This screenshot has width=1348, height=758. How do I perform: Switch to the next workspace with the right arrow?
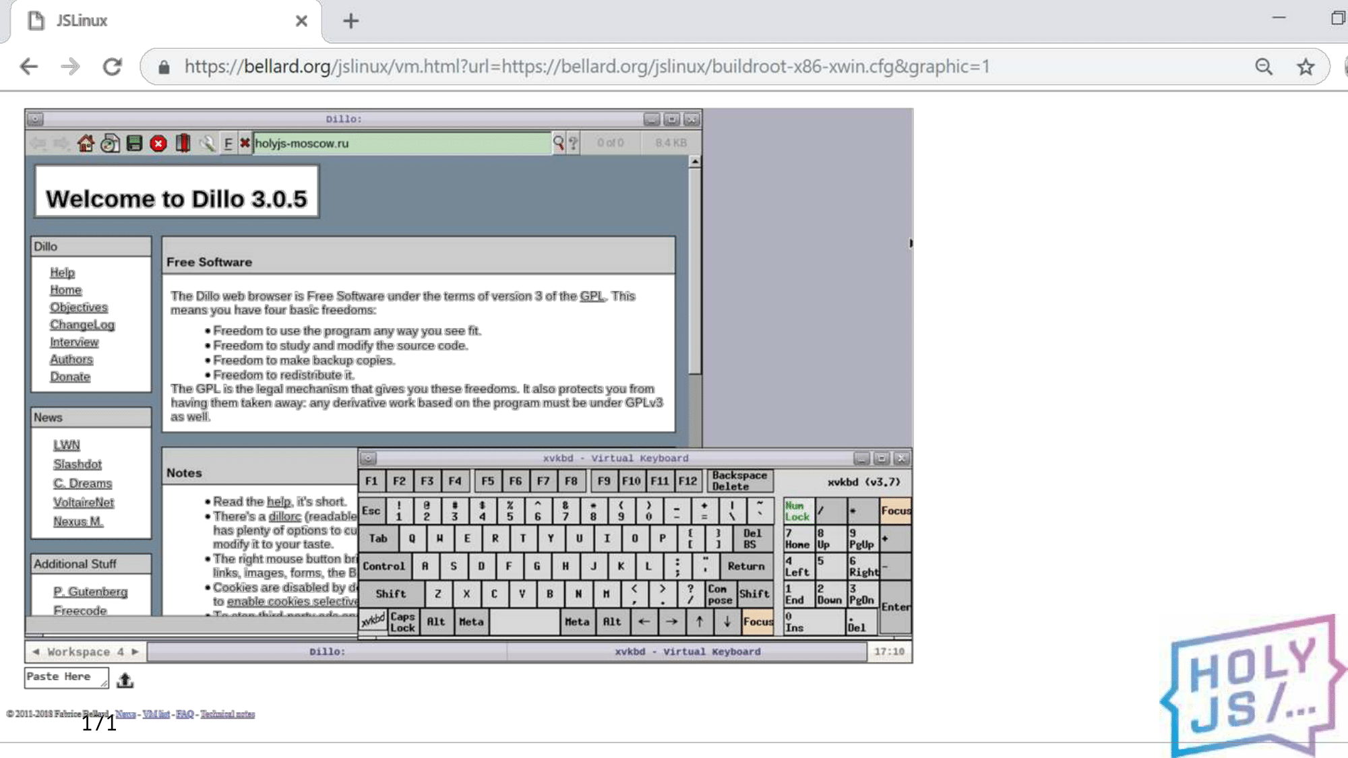[135, 652]
